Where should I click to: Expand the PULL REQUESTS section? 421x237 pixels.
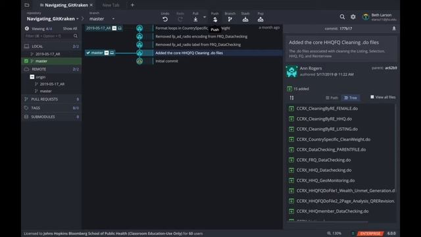point(51,99)
